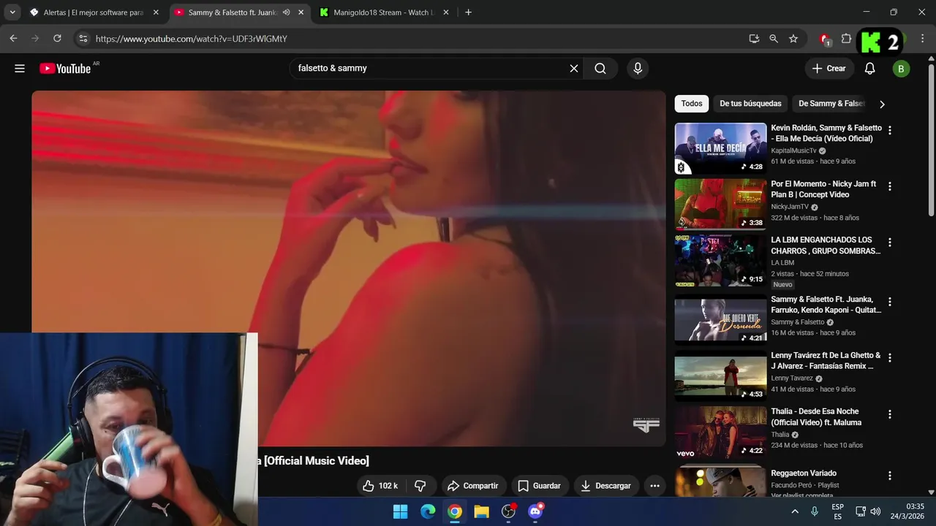Click the magnifier search button
This screenshot has width=936, height=526.
point(600,69)
